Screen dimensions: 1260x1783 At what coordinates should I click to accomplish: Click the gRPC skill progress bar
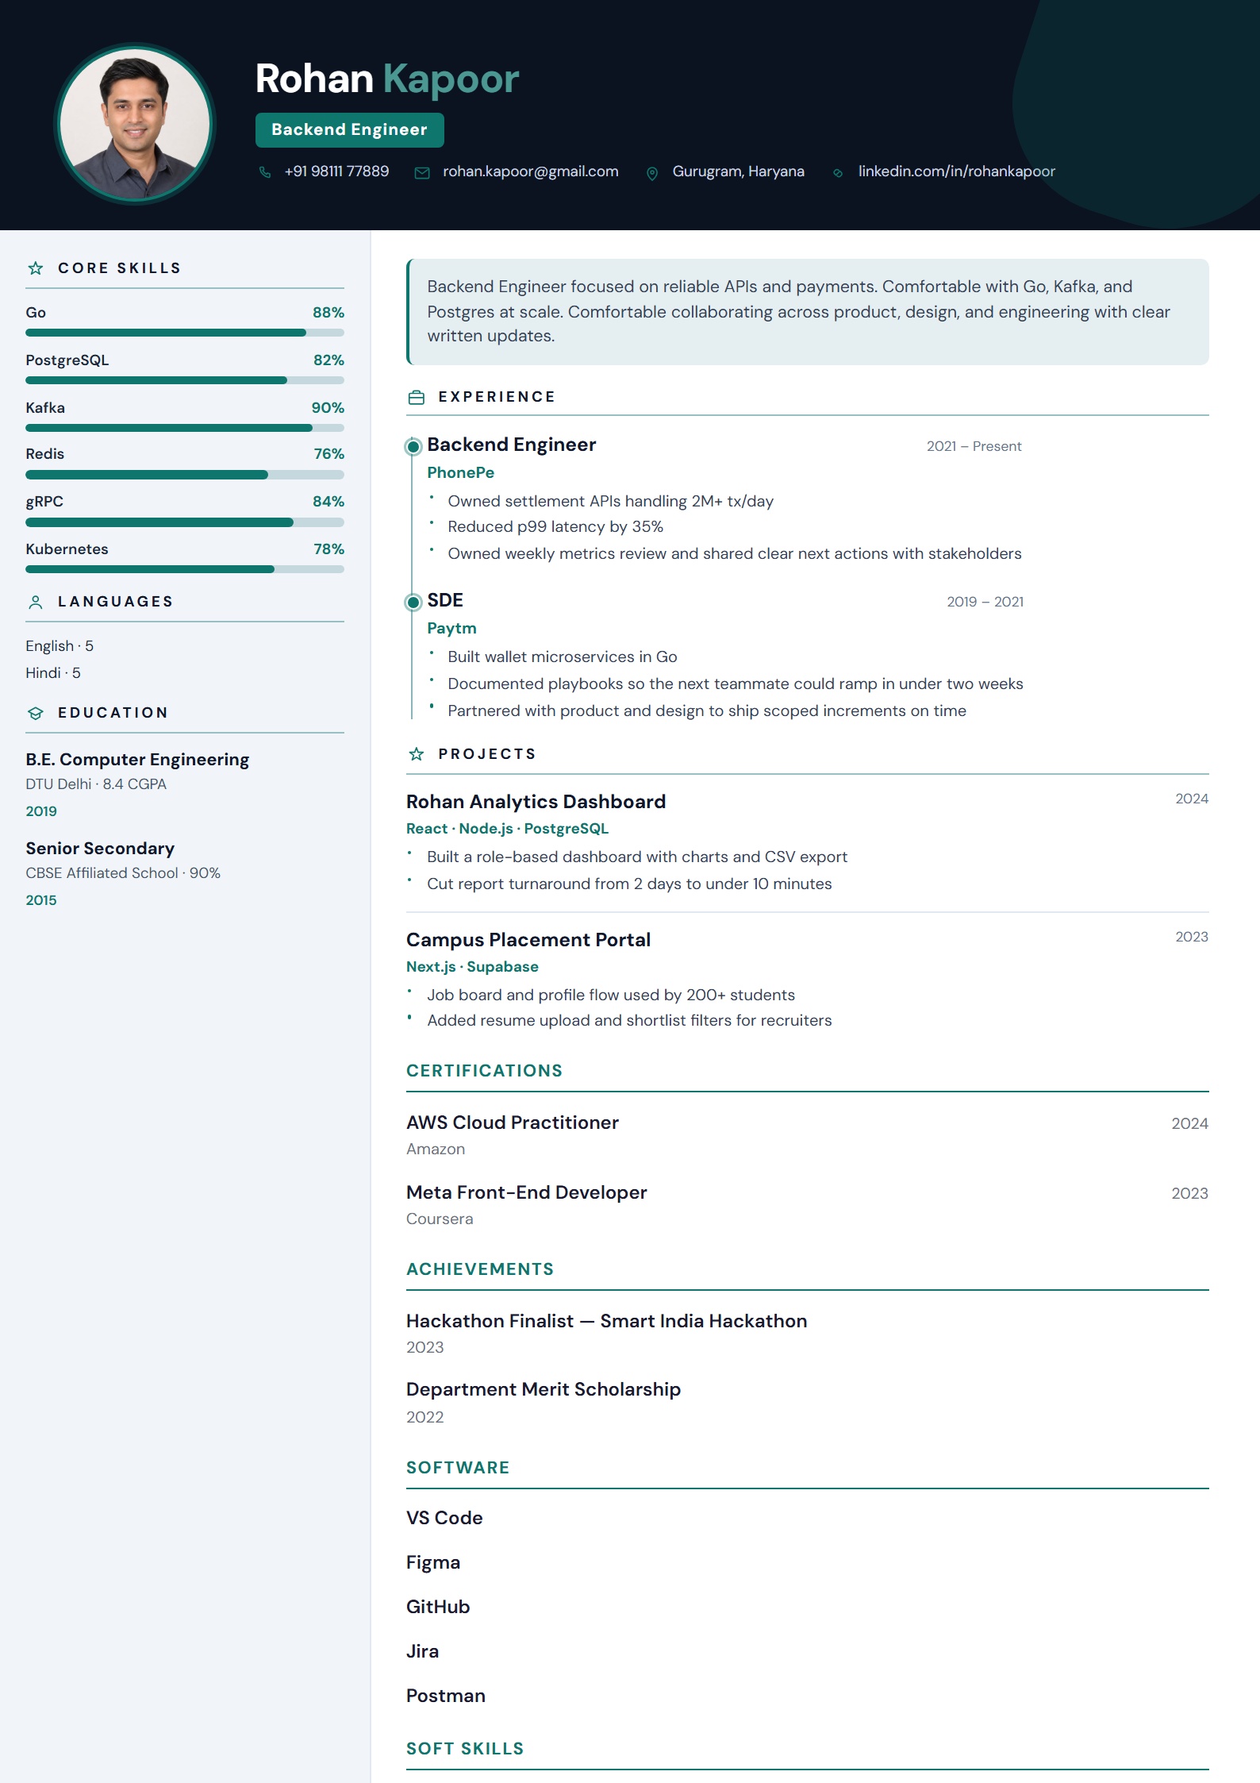point(185,522)
